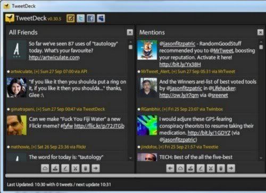Click All Friends scrollbar down arrow
The height and width of the screenshot is (193, 266).
click(x=130, y=158)
